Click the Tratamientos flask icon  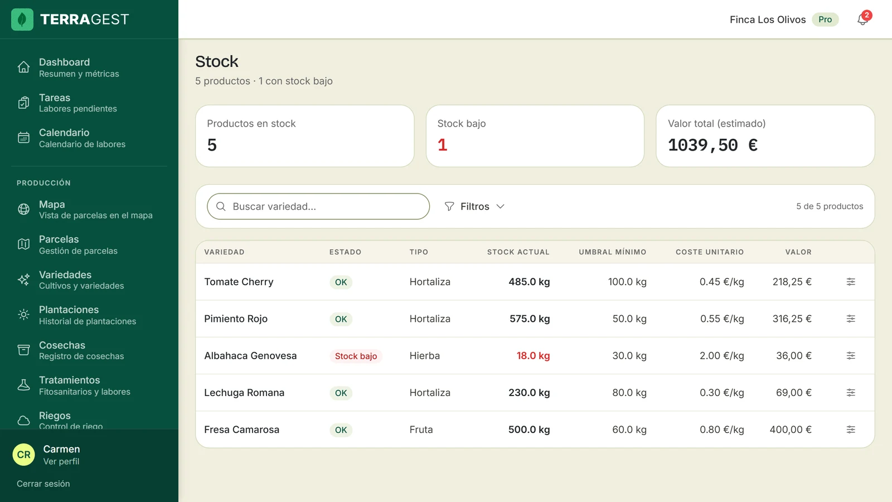tap(23, 385)
